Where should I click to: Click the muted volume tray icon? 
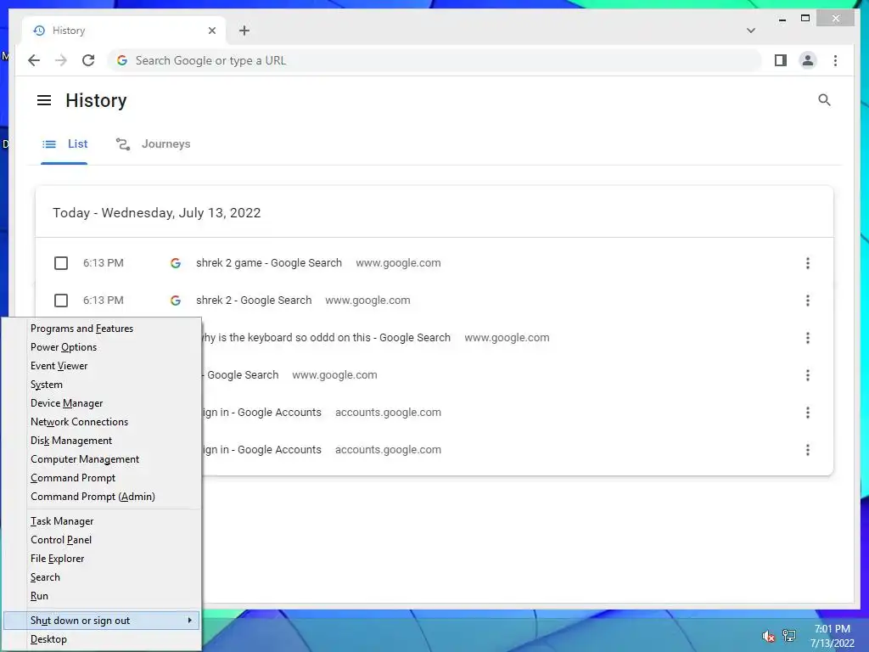(768, 636)
